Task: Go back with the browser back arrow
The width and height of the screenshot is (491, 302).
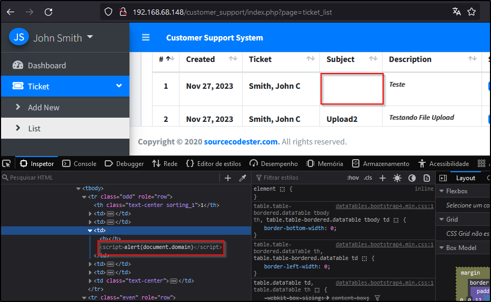Action: tap(11, 12)
